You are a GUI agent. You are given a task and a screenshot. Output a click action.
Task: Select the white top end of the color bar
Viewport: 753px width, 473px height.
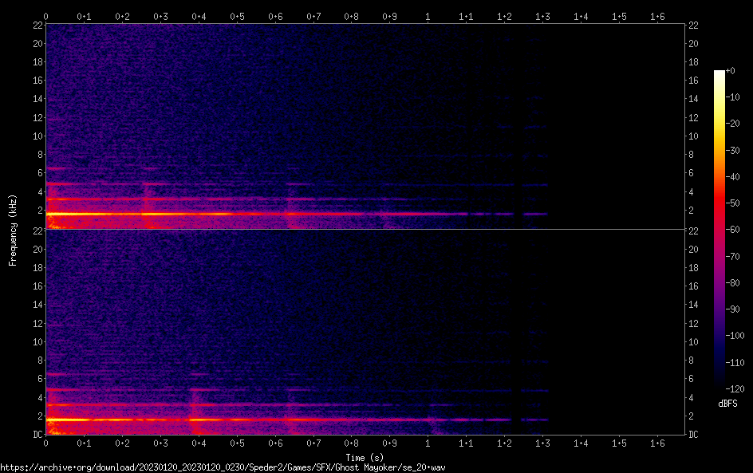coord(719,73)
